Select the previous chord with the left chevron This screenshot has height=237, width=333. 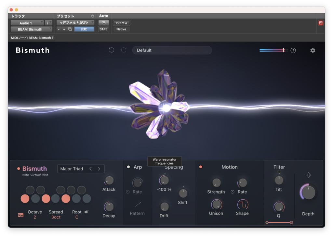pos(91,169)
